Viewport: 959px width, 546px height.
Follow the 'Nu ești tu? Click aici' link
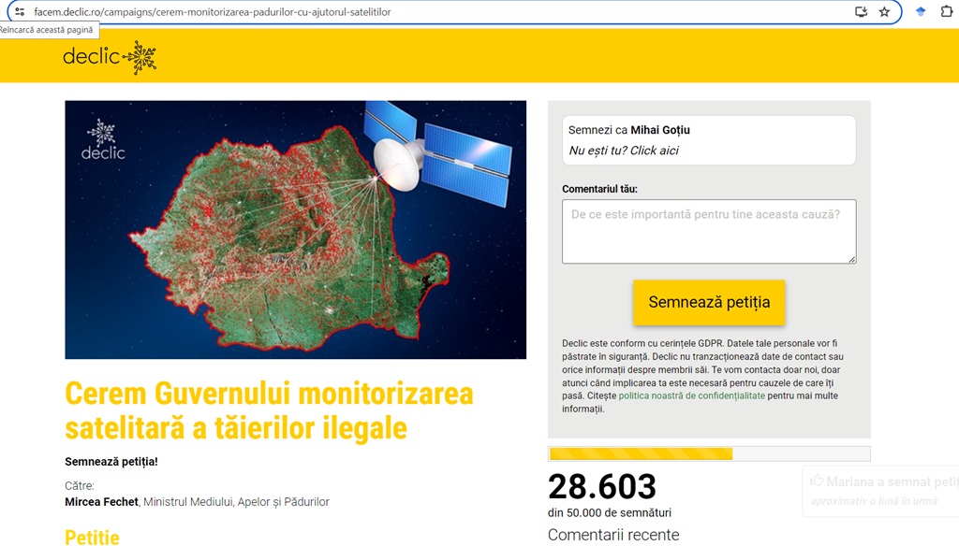pos(623,151)
